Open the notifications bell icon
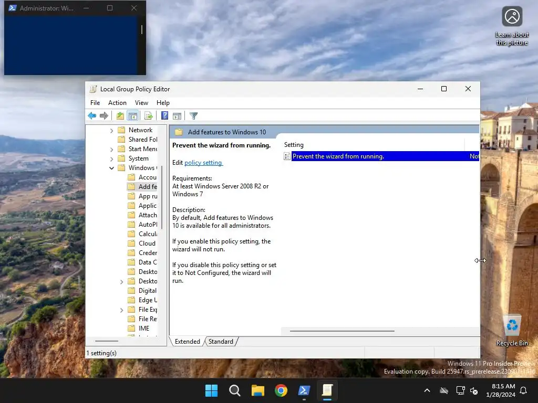The image size is (538, 403). pyautogui.click(x=524, y=390)
